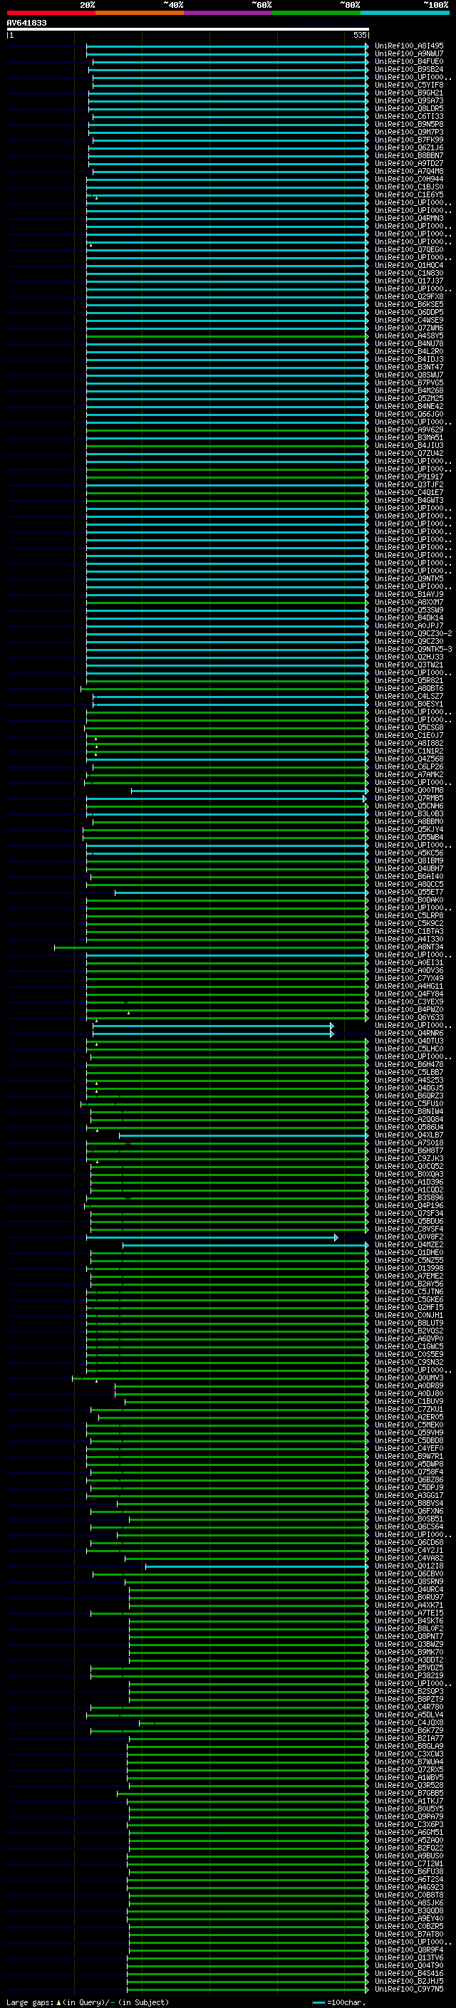This screenshot has width=456, height=2008.
Task: Open entry UniRef100_B4PWZ0
Action: pyautogui.click(x=408, y=1009)
